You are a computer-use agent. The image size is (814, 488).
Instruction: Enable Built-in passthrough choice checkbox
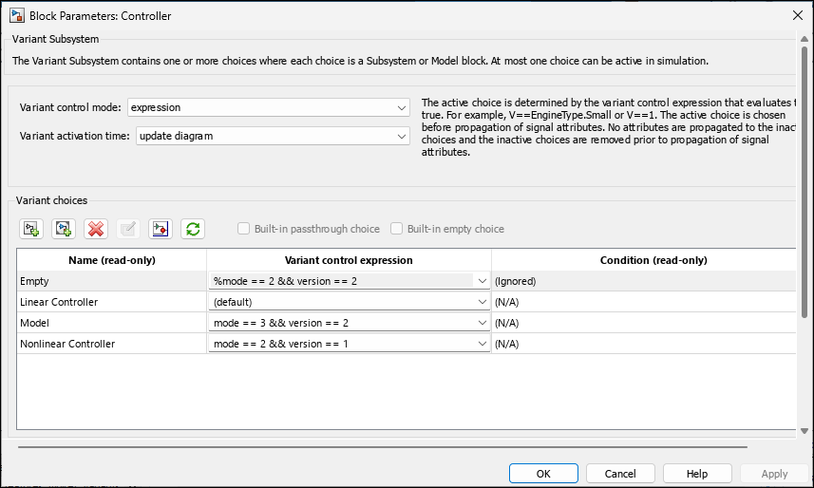pos(244,229)
